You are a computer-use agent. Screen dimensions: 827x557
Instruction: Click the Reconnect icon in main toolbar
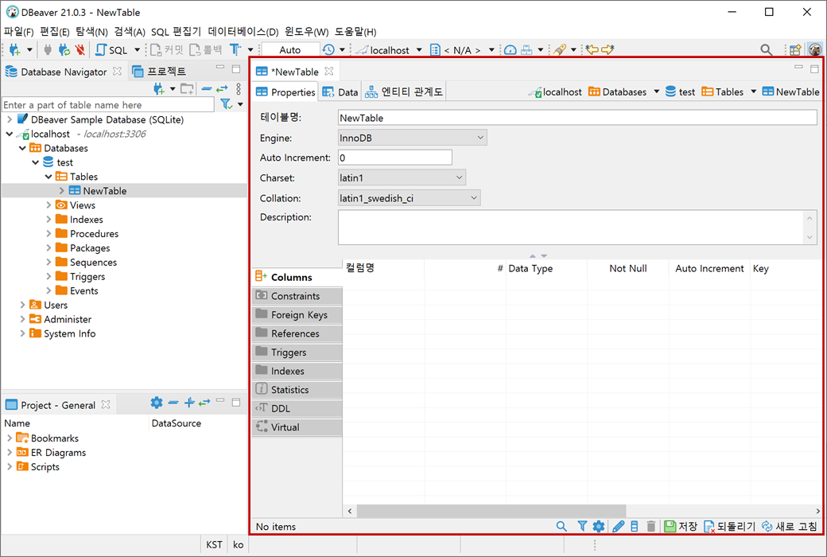tap(64, 49)
